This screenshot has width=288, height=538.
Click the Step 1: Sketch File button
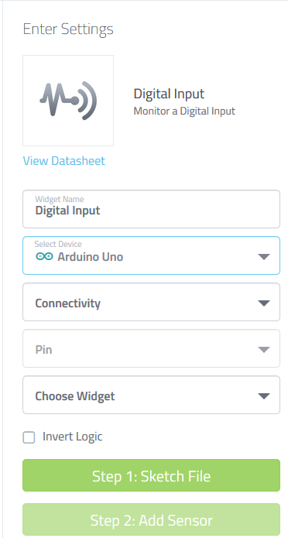152,475
